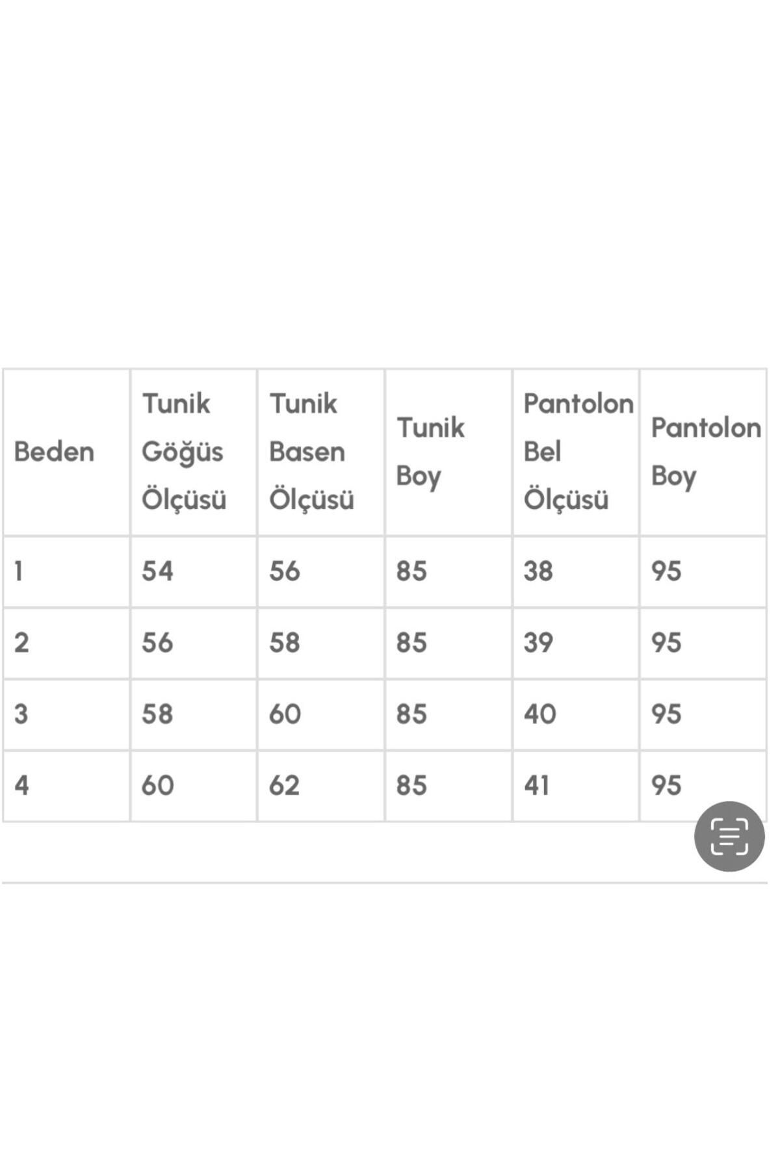Image resolution: width=780 pixels, height=1170 pixels.
Task: Select hip value 62 for size 4
Action: [285, 786]
